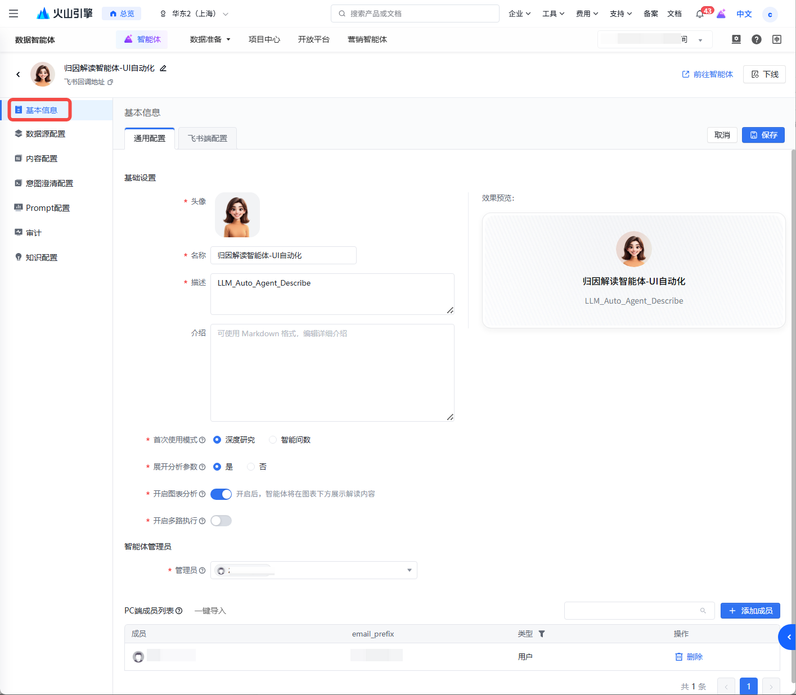Focus the 搜索产品或文档 search box
Image resolution: width=796 pixels, height=695 pixels.
415,13
